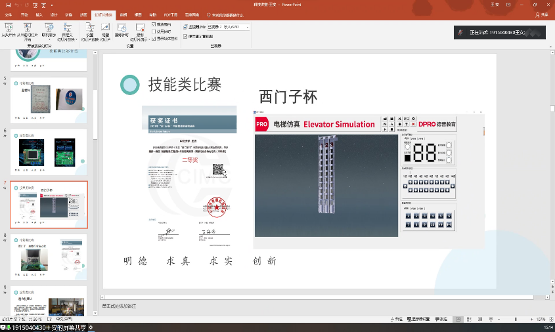The height and width of the screenshot is (332, 555).
Task: Click thumbnail pane scroll up arrow
Action: pyautogui.click(x=95, y=52)
